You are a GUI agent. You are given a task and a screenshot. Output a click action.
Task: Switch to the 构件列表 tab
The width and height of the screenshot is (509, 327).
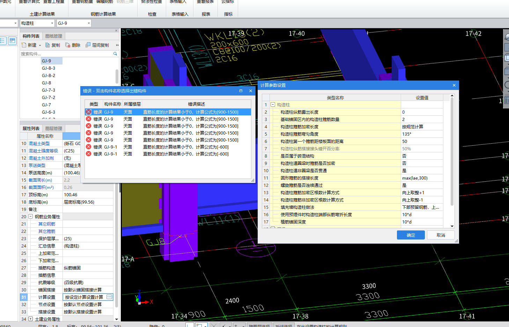31,36
